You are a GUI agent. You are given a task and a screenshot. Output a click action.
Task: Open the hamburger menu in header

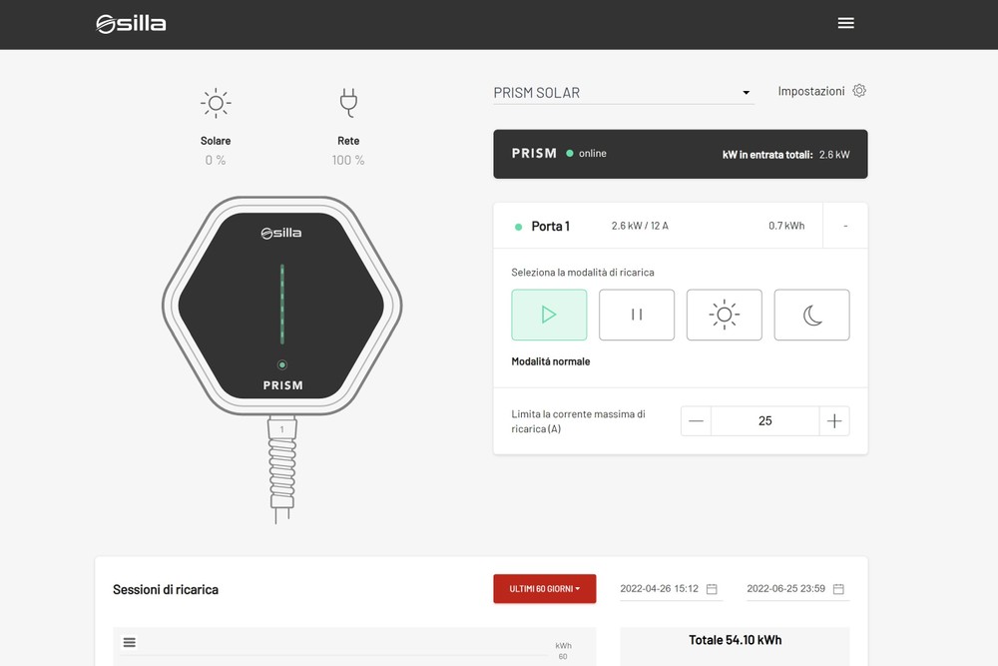click(845, 23)
